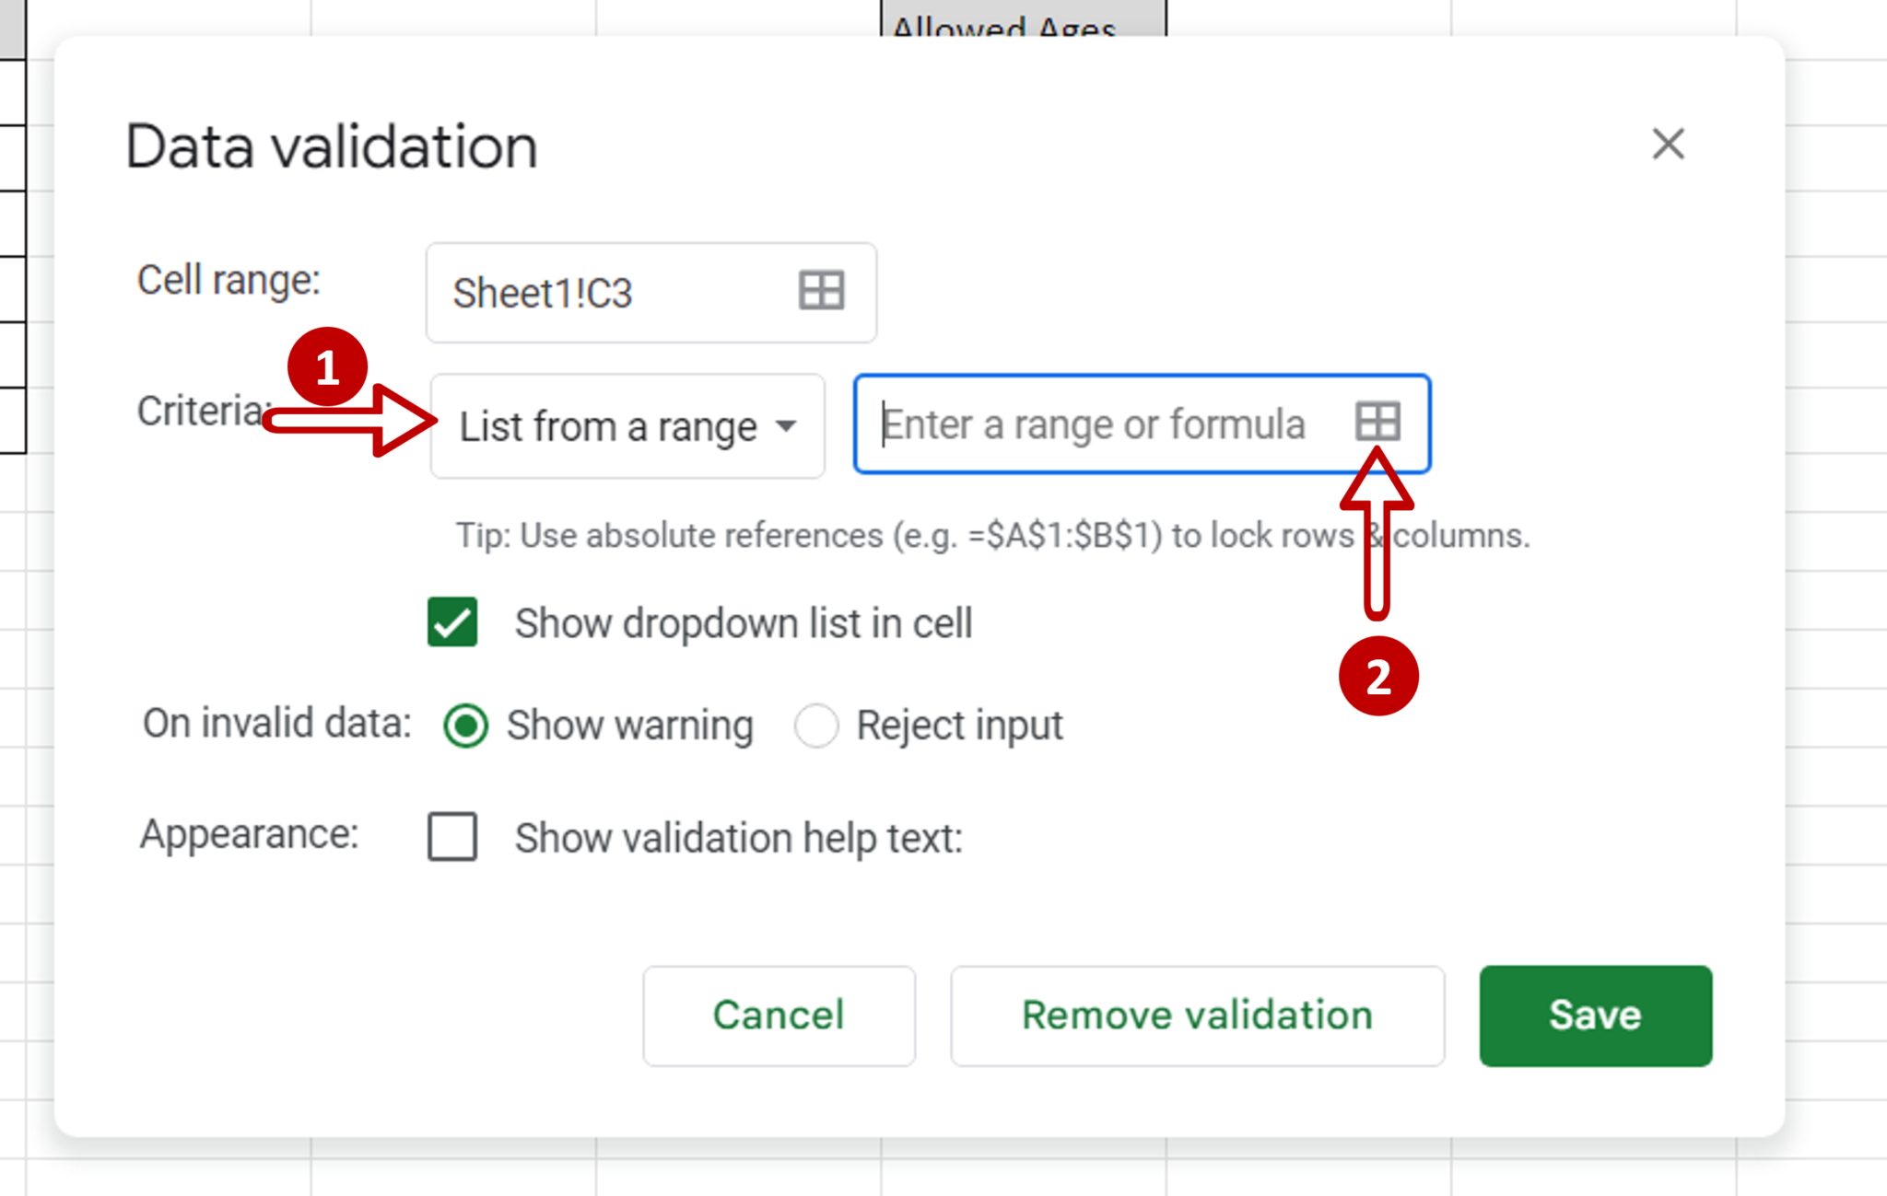Select the Show warning option
The width and height of the screenshot is (1887, 1196).
[466, 726]
